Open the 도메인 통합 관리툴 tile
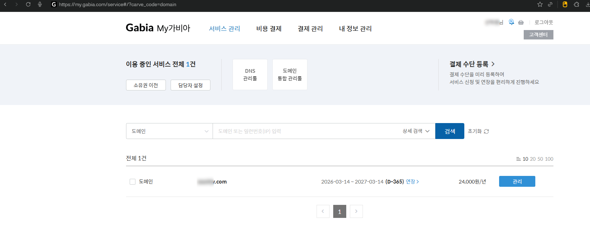Screen dimensions: 590x236 (290, 75)
